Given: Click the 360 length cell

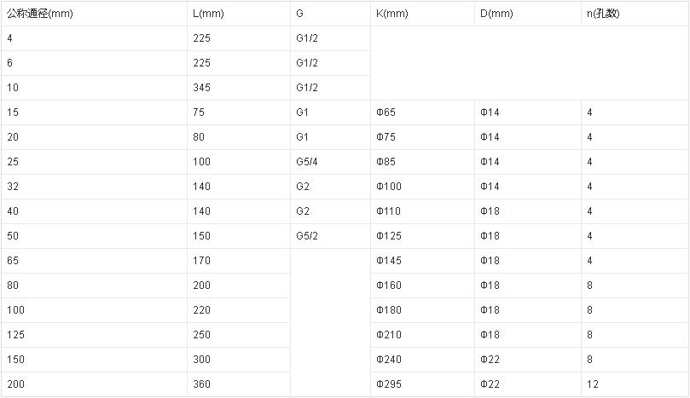Looking at the screenshot, I should pyautogui.click(x=200, y=384).
